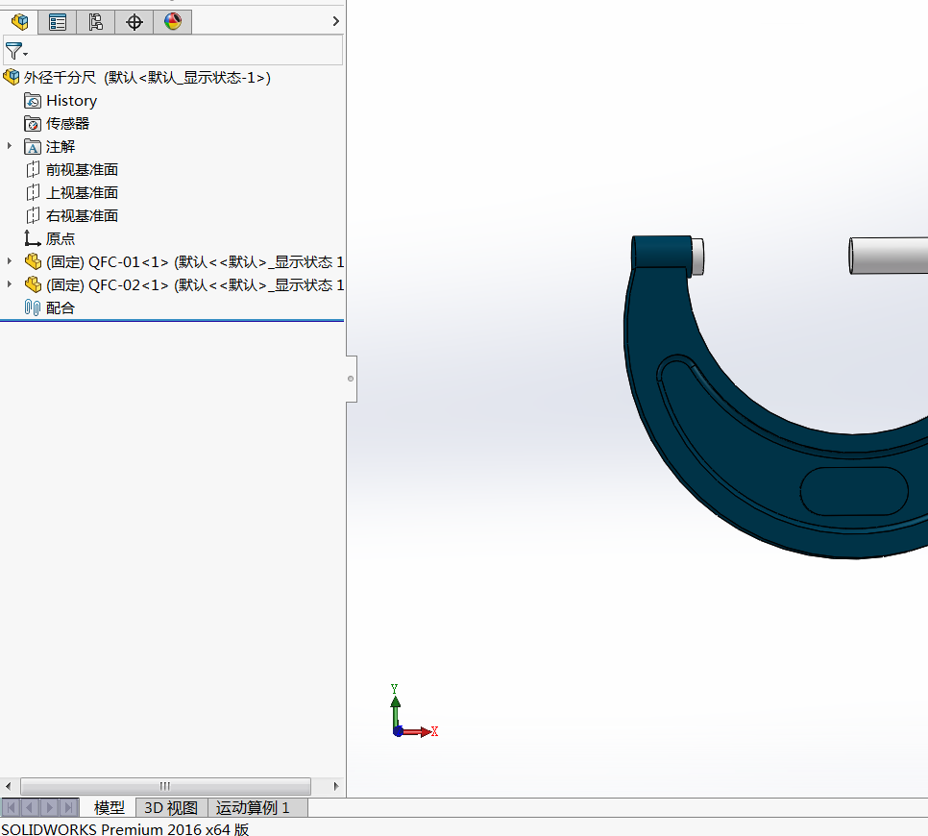
Task: Click the 传感器 sensor icon
Action: (x=33, y=124)
